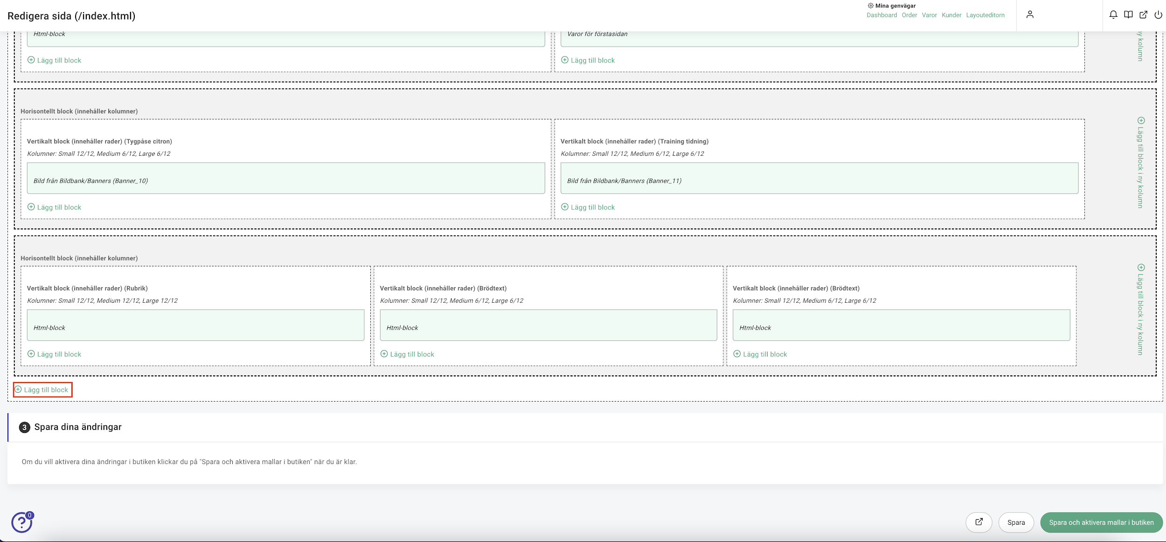1166x542 pixels.
Task: Open the Order shortcut link
Action: coord(909,15)
